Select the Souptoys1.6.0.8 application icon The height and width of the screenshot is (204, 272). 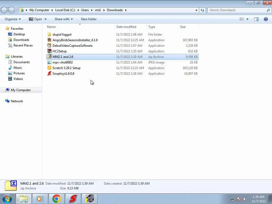[x=49, y=73]
